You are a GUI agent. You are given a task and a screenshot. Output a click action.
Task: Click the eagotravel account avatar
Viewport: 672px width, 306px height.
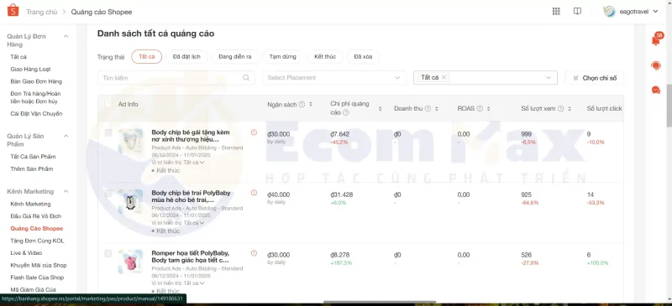[x=609, y=12]
